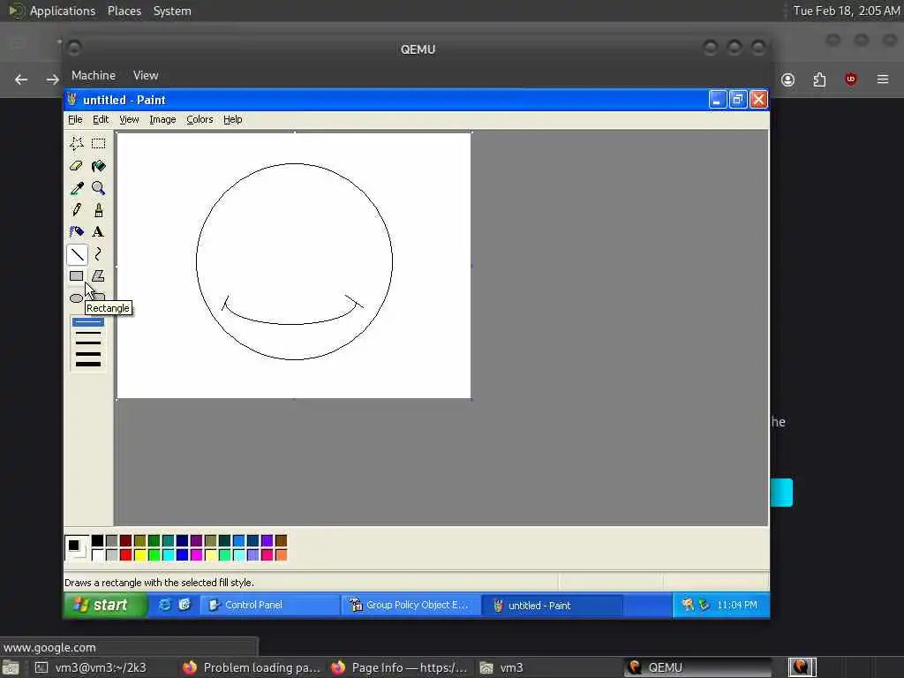Screen dimensions: 904x678
Task: Choose the Pencil tool
Action: click(77, 210)
